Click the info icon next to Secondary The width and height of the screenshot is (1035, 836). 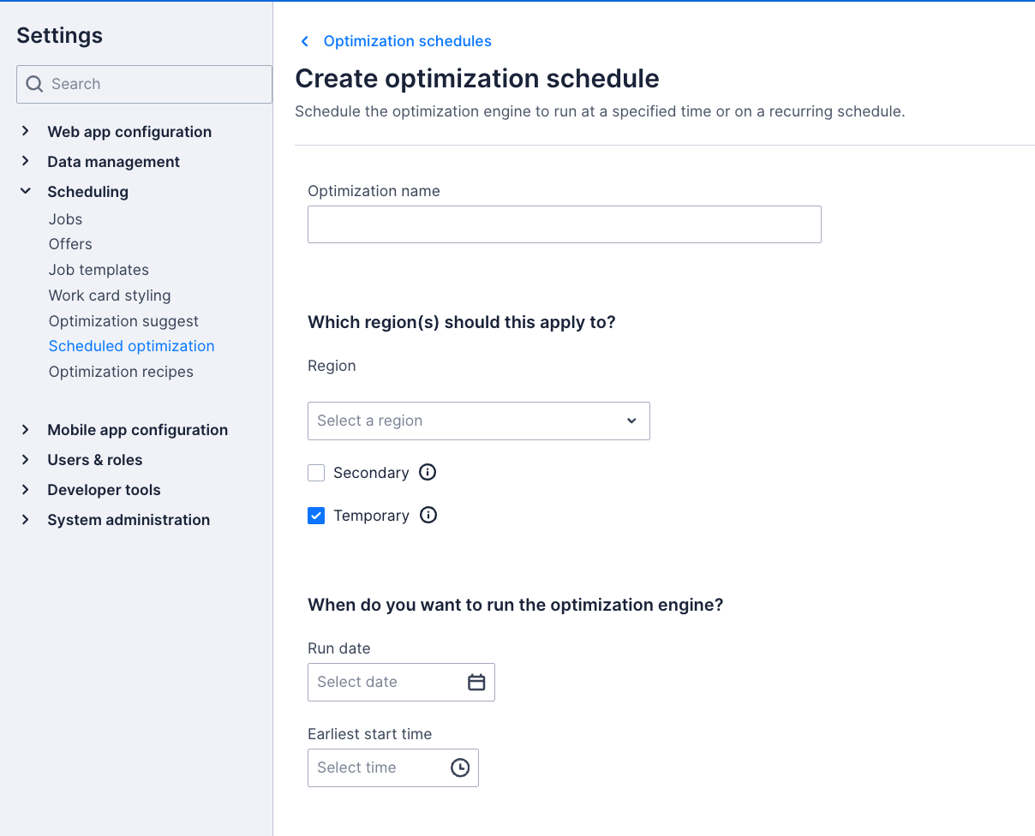427,472
